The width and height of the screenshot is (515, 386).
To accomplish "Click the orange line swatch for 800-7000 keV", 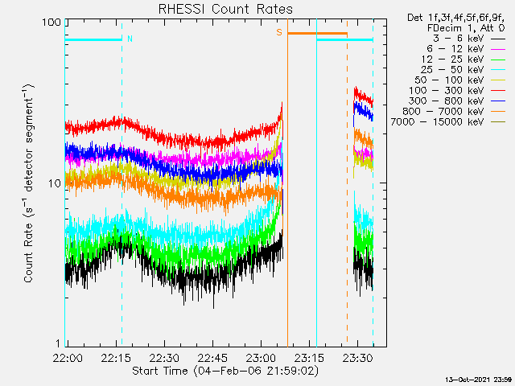I will point(498,112).
